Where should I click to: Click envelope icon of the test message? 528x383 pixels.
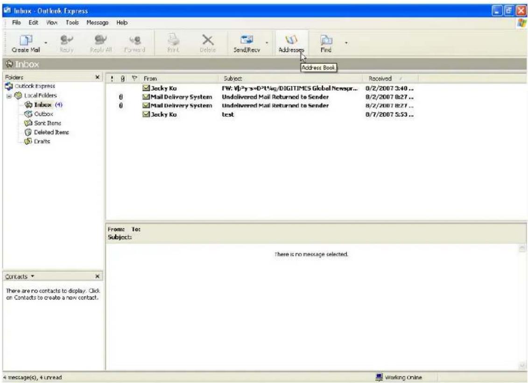tap(146, 114)
